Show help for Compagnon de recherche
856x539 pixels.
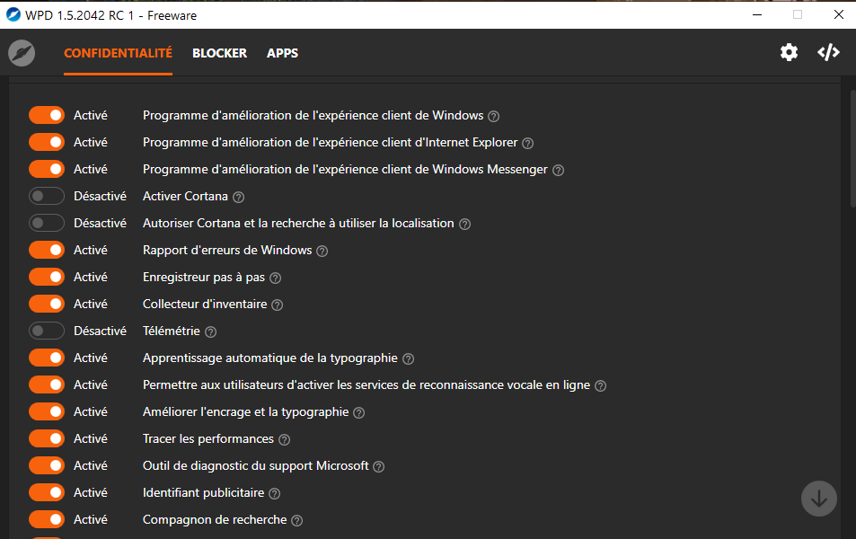pyautogui.click(x=297, y=520)
